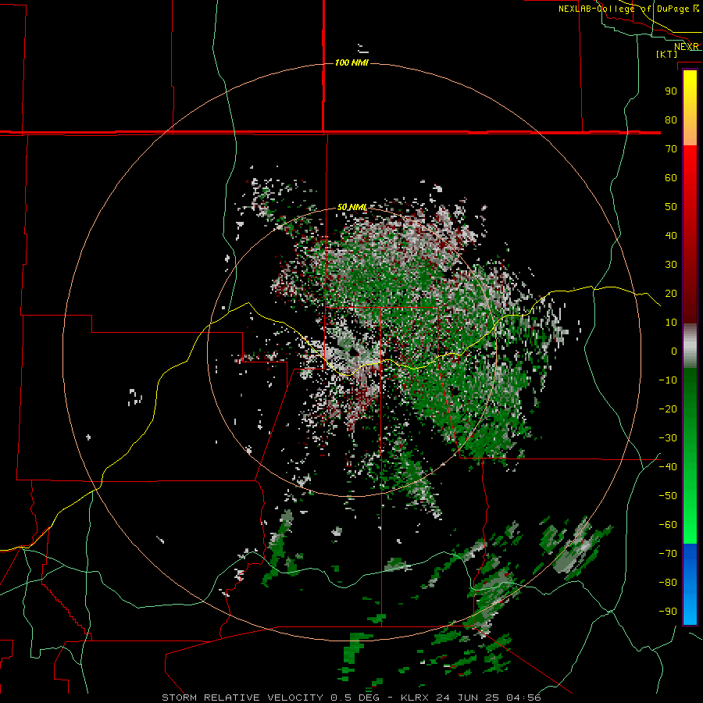The height and width of the screenshot is (703, 703).
Task: Click the "100 NMI" range ring label
Action: pos(351,62)
